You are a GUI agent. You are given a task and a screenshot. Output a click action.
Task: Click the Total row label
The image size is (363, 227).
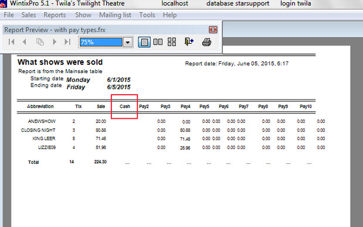coord(33,162)
